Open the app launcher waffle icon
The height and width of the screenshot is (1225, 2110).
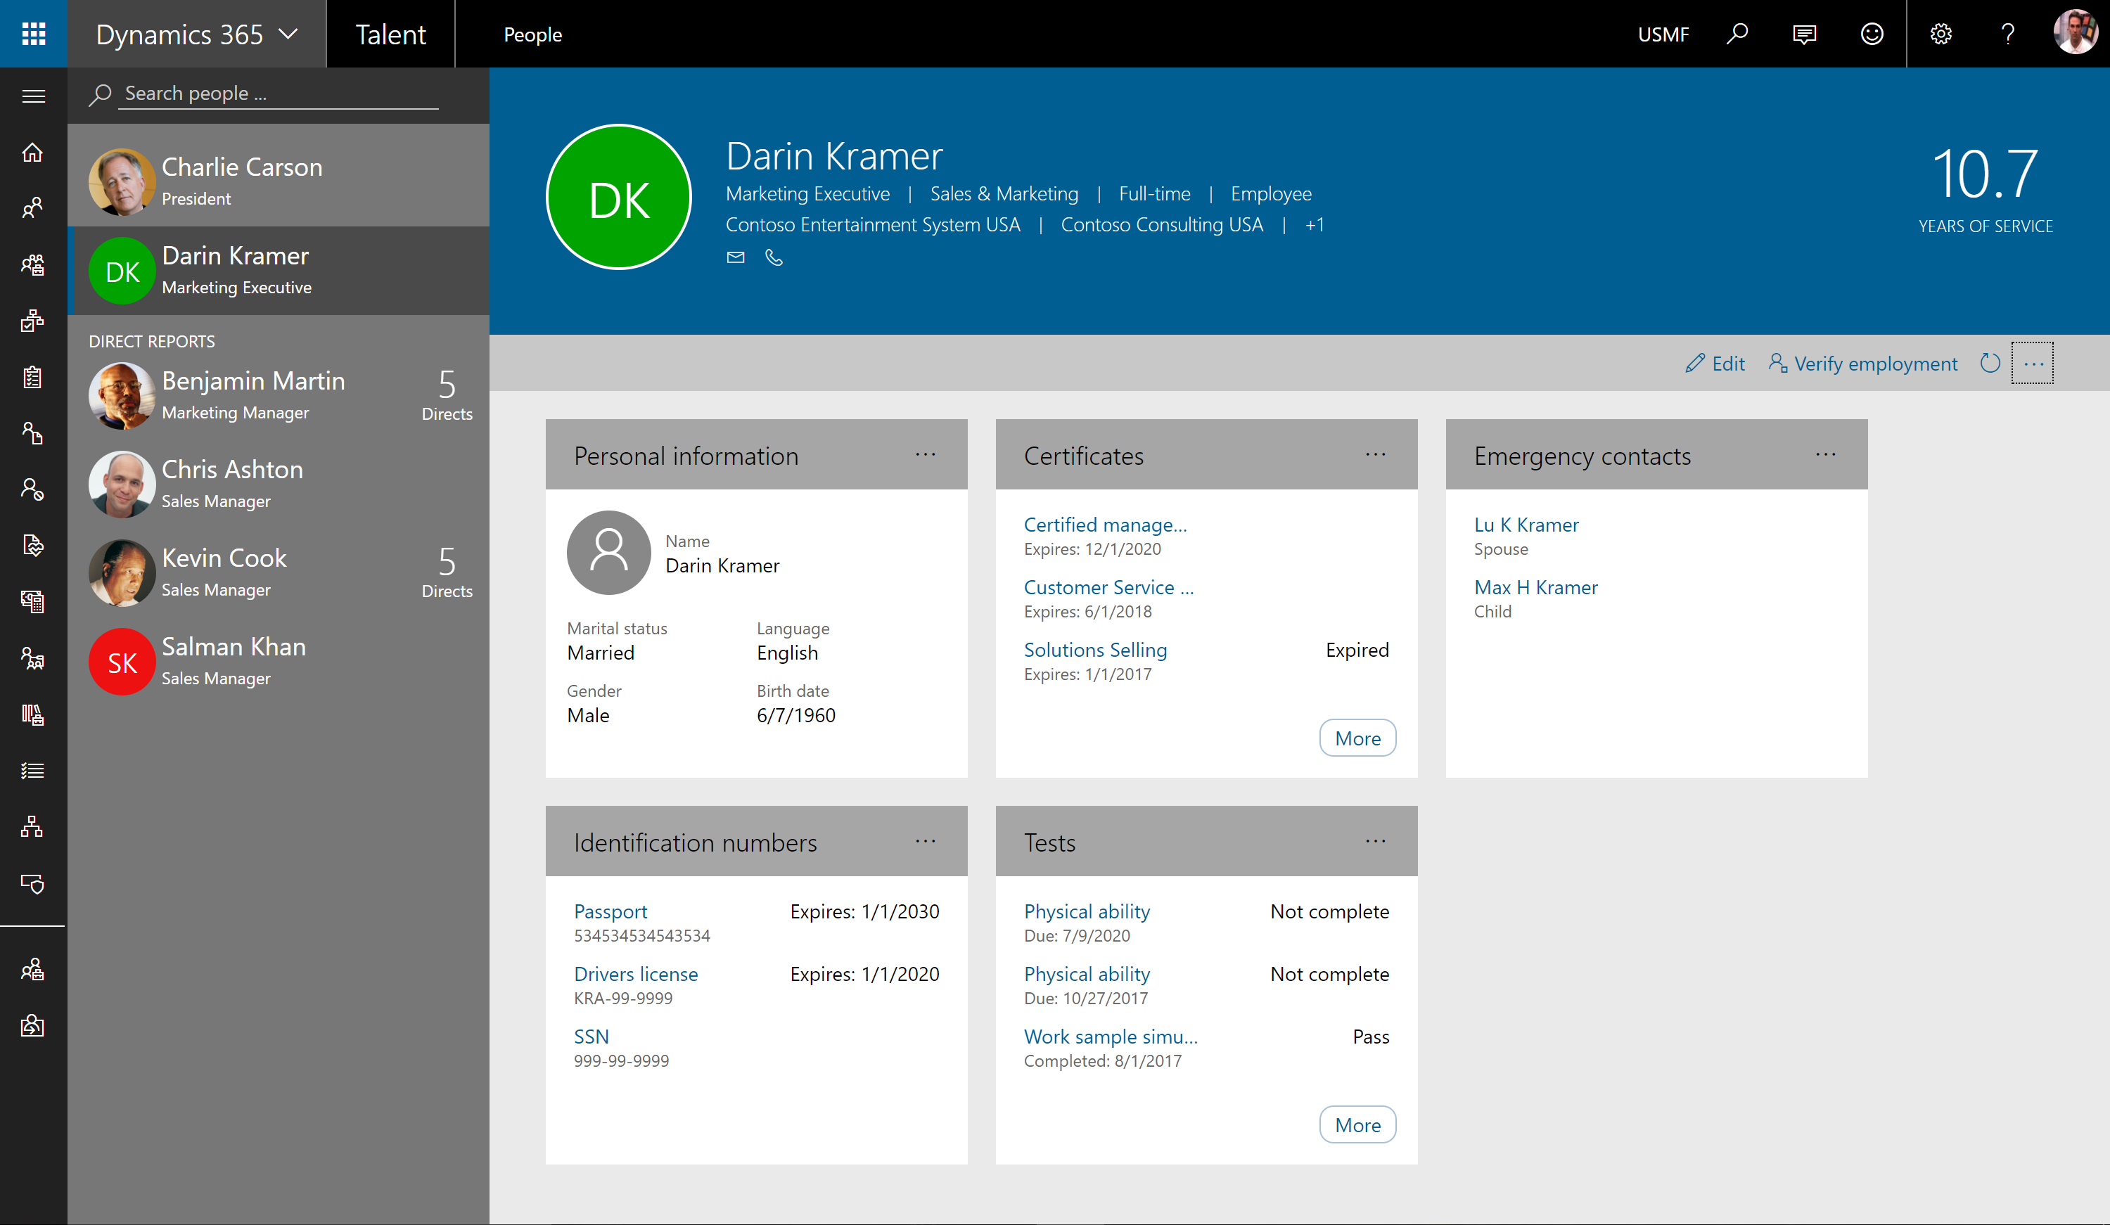(34, 34)
